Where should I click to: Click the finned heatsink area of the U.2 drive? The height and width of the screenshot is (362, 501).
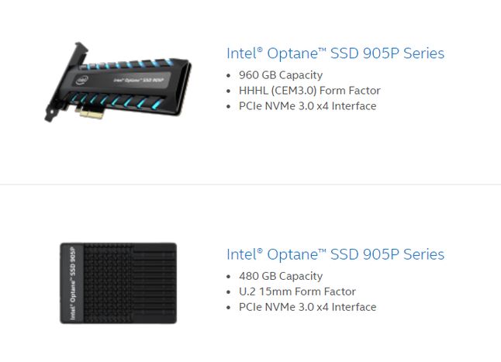click(x=130, y=283)
